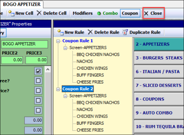This screenshot has width=184, height=135.
Task: Toggle the checkbox beside 'ree?'
Action: (38, 81)
